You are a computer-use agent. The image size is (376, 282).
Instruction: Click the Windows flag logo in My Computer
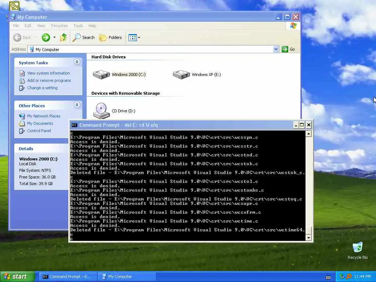pos(293,26)
